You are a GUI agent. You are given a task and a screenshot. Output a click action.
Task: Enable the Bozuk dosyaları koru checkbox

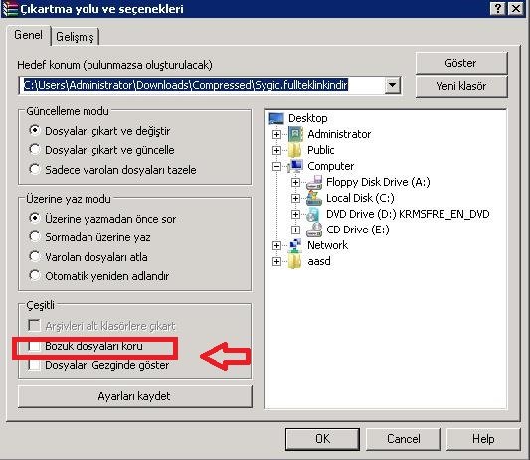pyautogui.click(x=34, y=346)
